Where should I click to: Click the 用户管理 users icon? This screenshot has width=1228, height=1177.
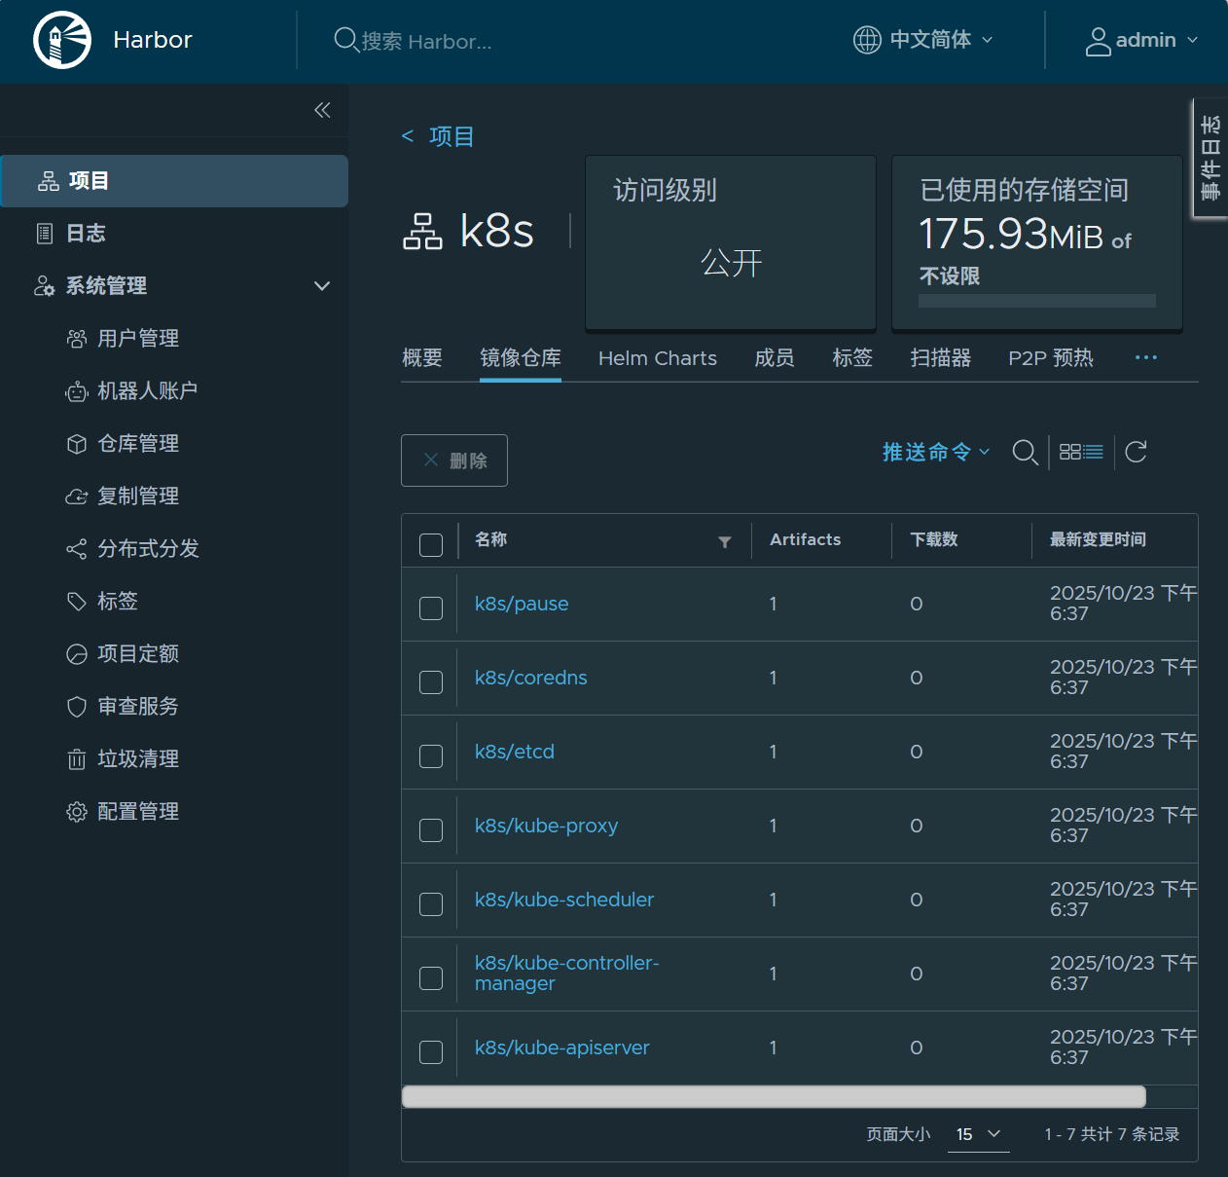tap(77, 339)
